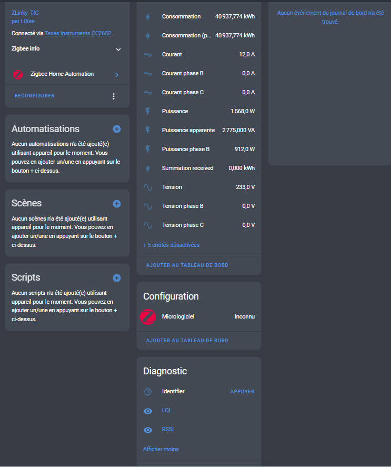This screenshot has height=467, width=391.
Task: Click the Identifier diagnostic icon
Action: (x=148, y=392)
